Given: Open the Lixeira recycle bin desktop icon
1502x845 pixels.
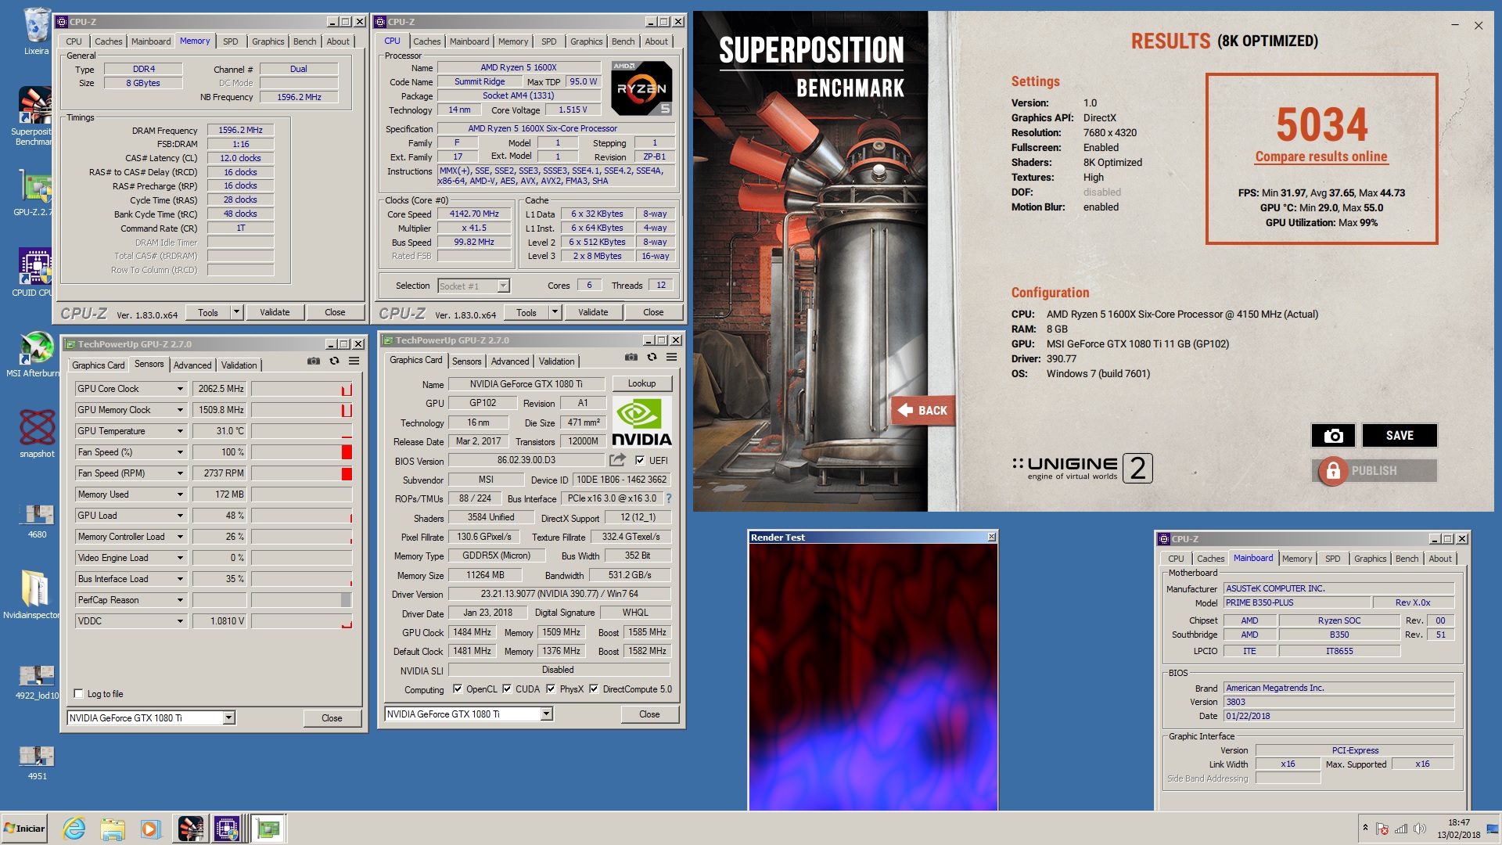Looking at the screenshot, I should pyautogui.click(x=36, y=31).
